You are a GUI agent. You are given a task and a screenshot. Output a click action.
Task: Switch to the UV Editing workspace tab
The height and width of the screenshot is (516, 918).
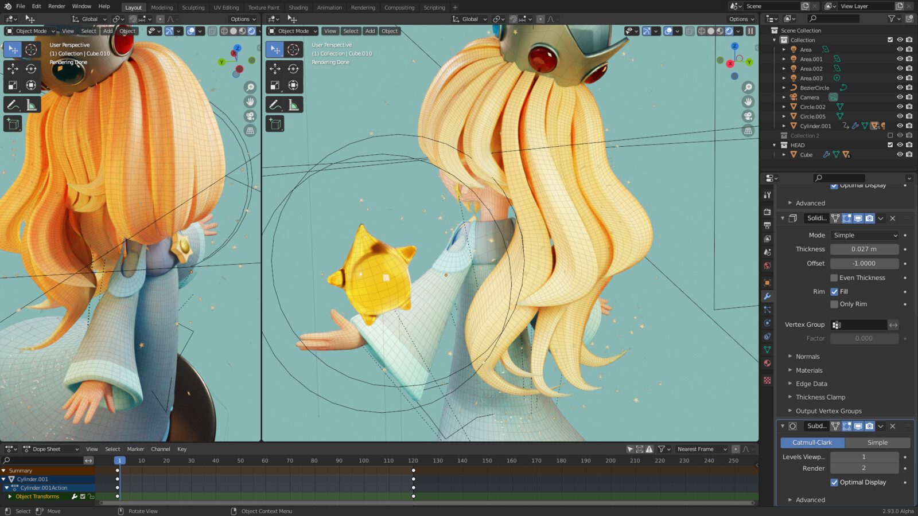click(x=226, y=7)
